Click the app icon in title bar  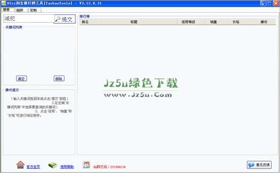pos(3,3)
